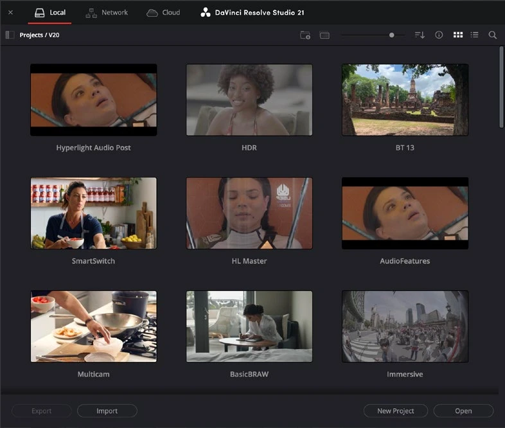Click the vertical scrollbar on the right
The height and width of the screenshot is (428, 505).
[x=501, y=87]
